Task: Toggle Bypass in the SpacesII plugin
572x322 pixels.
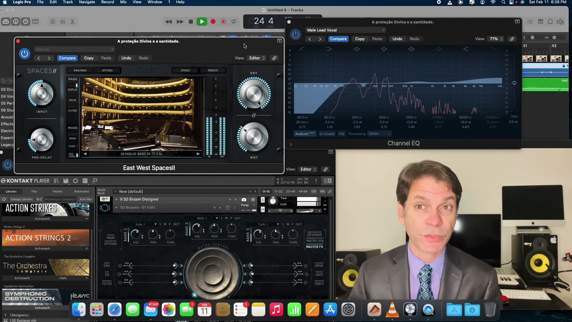Action: pyautogui.click(x=185, y=70)
